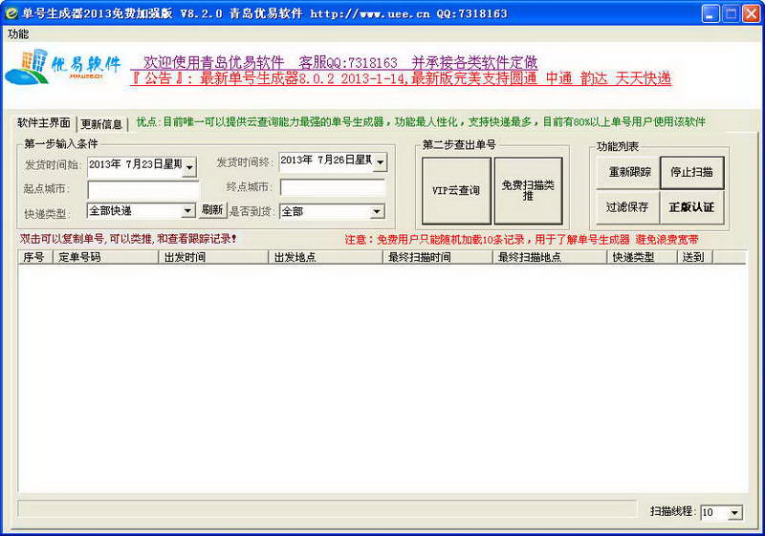This screenshot has width=765, height=536.
Task: Click the app icon in title bar
Action: click(x=11, y=13)
